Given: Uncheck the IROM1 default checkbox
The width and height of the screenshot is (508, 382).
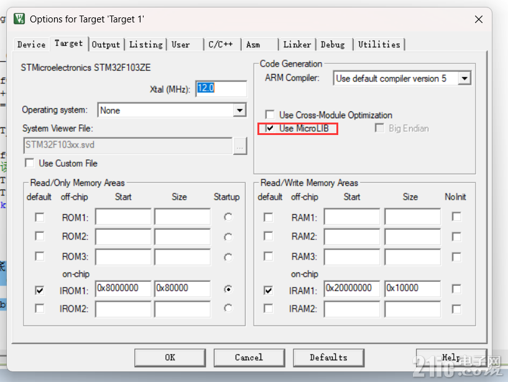Looking at the screenshot, I should 40,290.
